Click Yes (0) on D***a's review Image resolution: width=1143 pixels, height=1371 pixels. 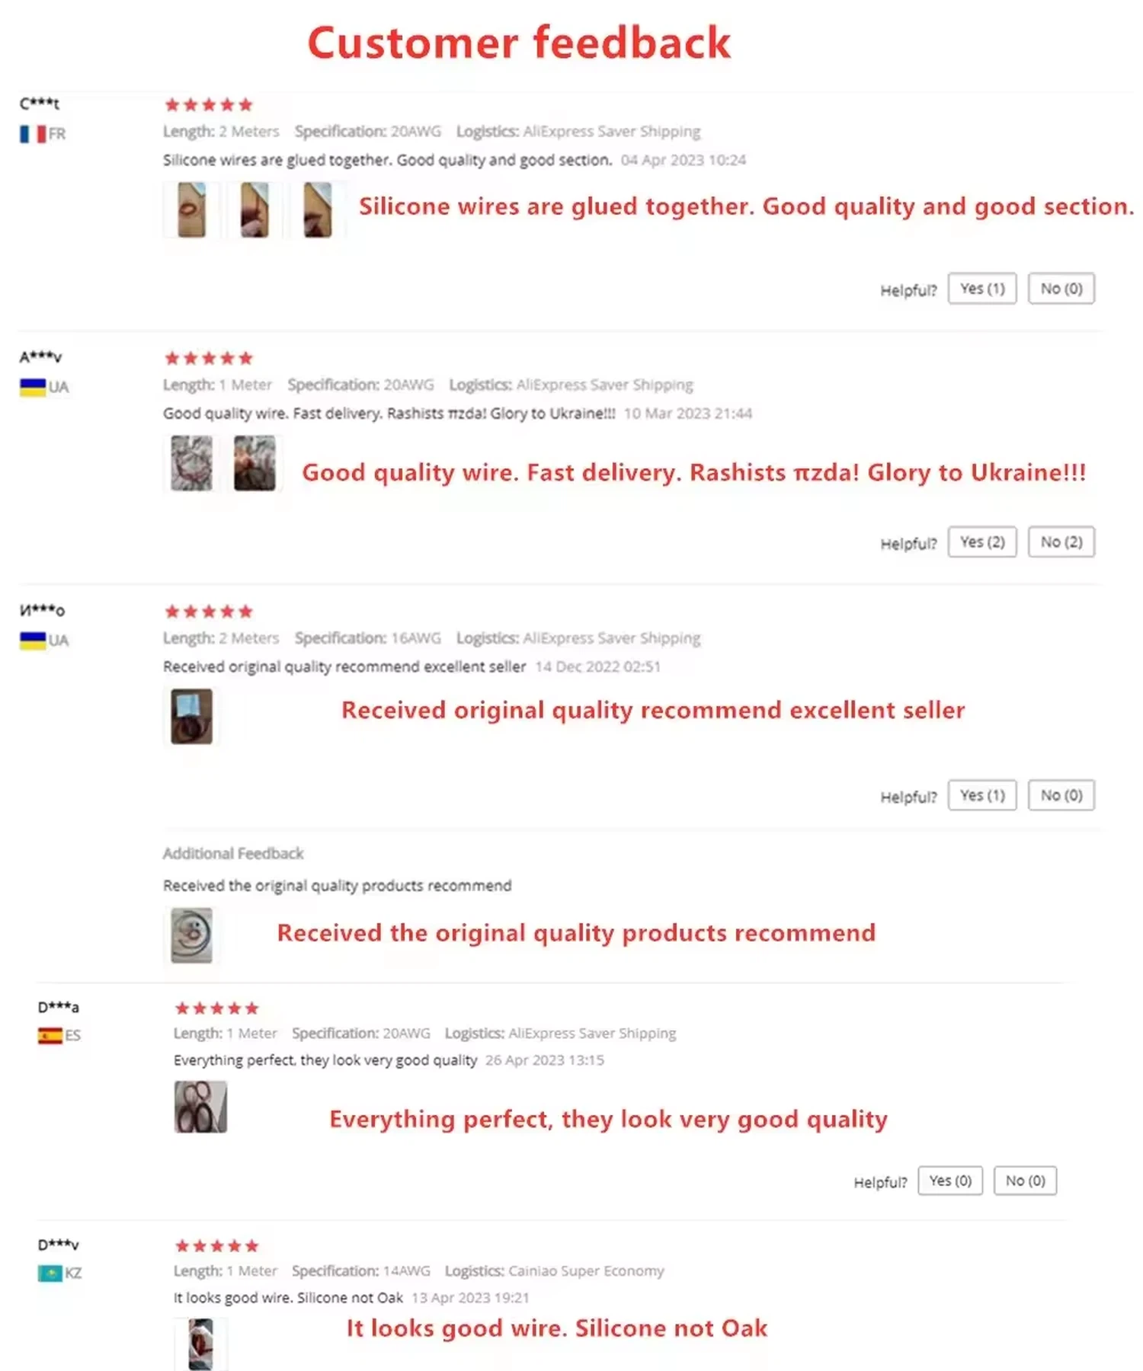tap(950, 1181)
